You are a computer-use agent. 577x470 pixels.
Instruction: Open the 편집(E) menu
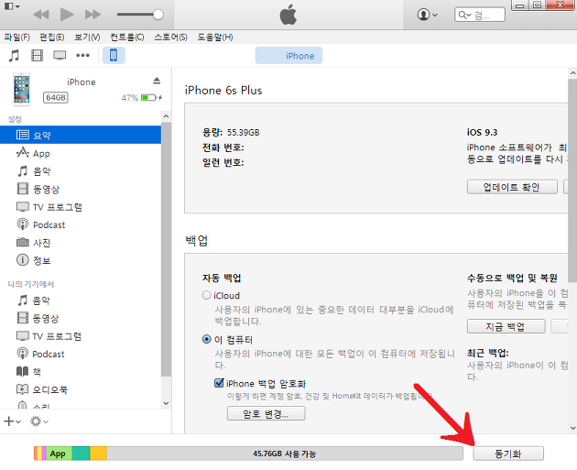52,38
